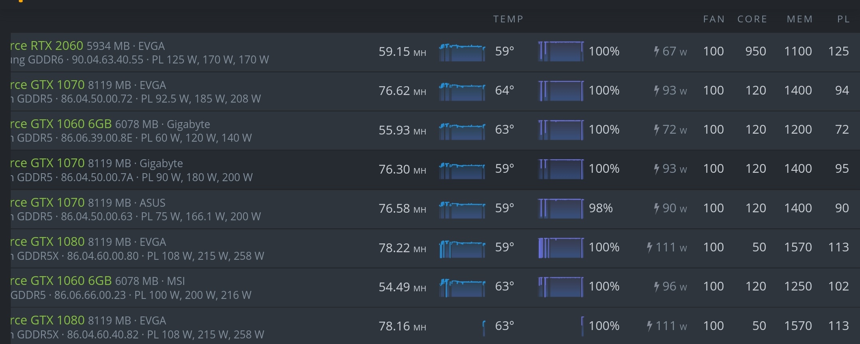
Task: Click the lightning icon next to 96 w
Action: [x=656, y=286]
